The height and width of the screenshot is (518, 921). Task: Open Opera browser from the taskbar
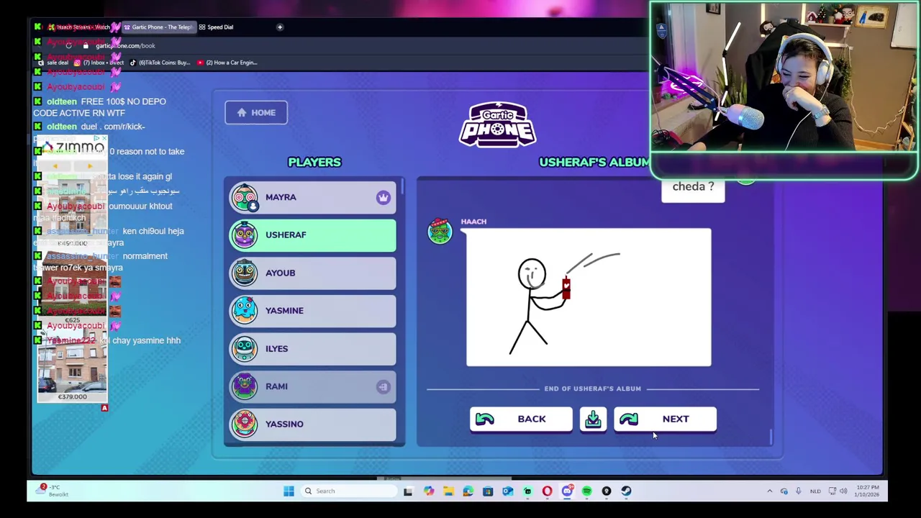pos(548,491)
